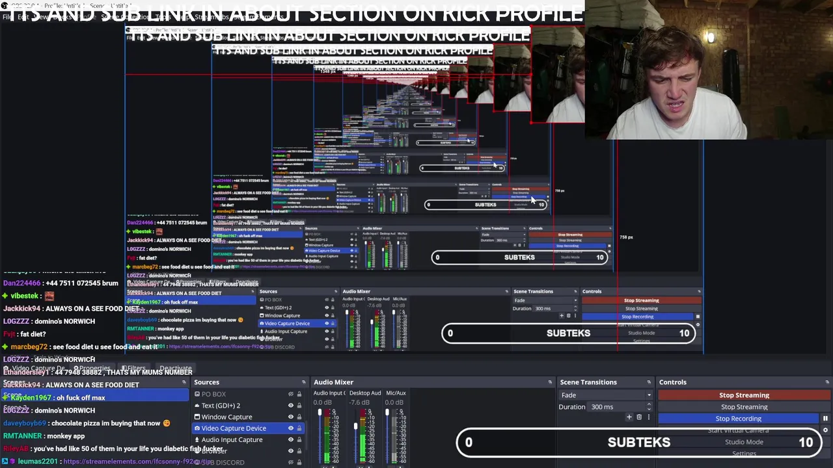Hide the Video Capture Device source

(291, 428)
